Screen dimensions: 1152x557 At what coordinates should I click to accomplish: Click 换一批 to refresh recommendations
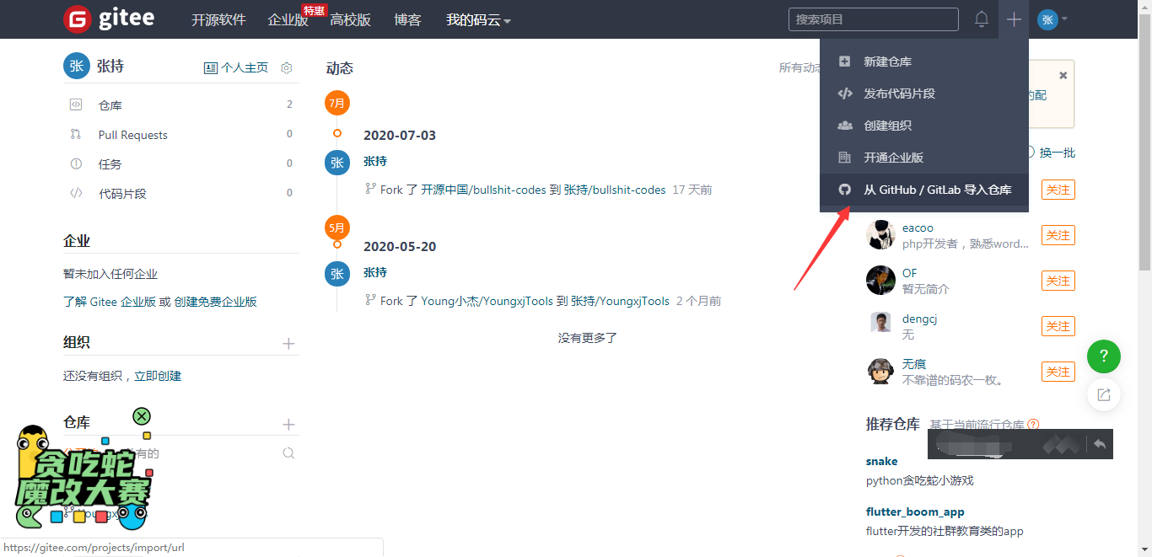(1057, 153)
